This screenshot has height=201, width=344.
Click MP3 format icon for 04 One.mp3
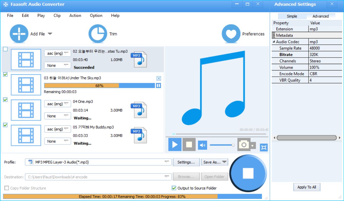[139, 110]
